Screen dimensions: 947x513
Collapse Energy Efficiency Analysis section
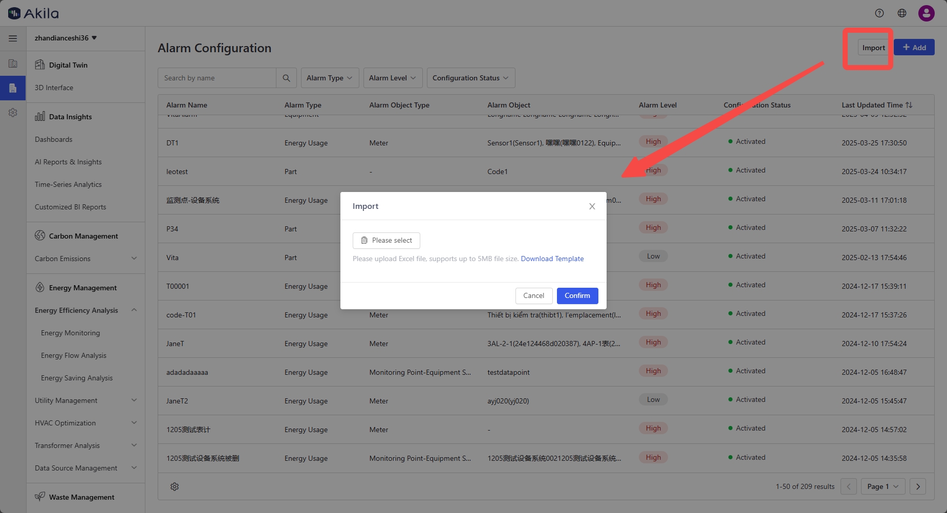134,310
